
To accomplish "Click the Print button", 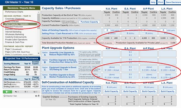I will tap(161, 2).
